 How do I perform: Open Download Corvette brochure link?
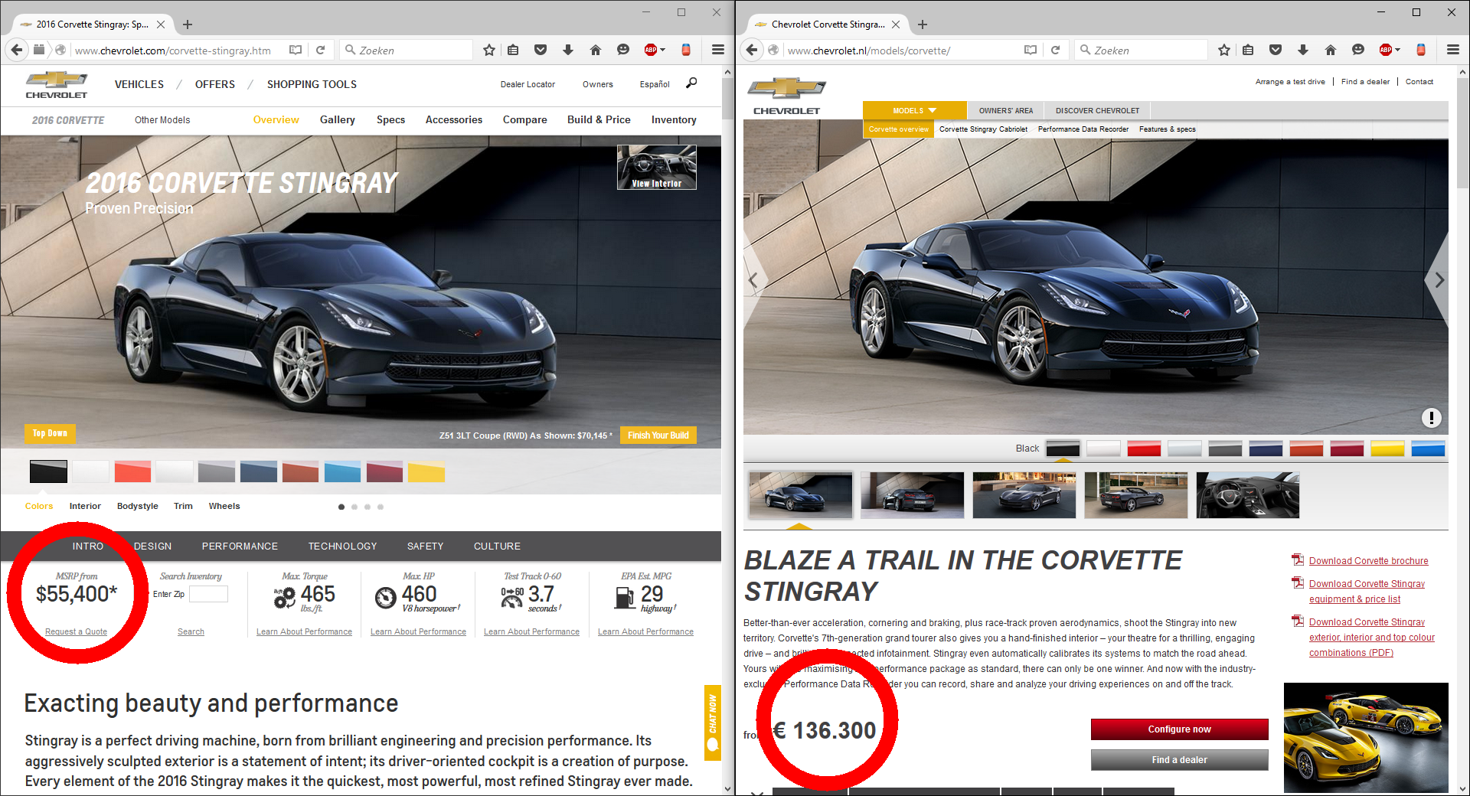click(1368, 561)
